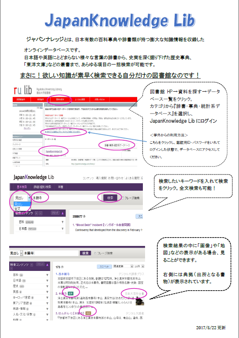239x338 pixels.
Task: Enable フレーズ検索 checkbox in lower results page
Action: pos(95,253)
